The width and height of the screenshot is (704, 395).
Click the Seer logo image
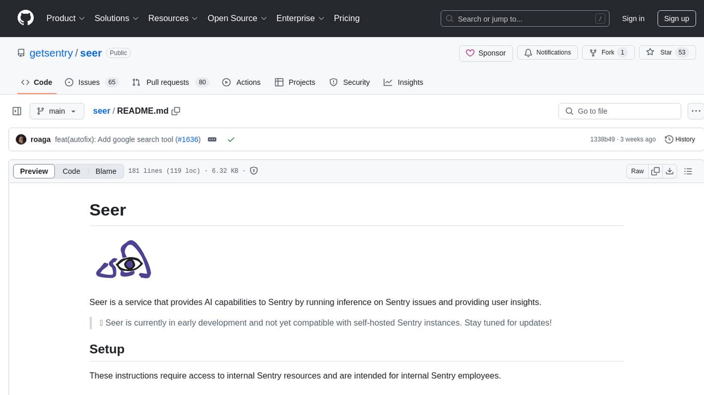[124, 260]
